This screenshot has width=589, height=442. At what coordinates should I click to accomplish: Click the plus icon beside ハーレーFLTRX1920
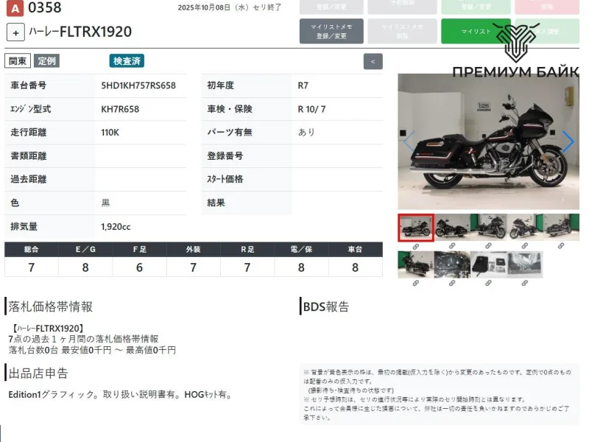[x=15, y=32]
